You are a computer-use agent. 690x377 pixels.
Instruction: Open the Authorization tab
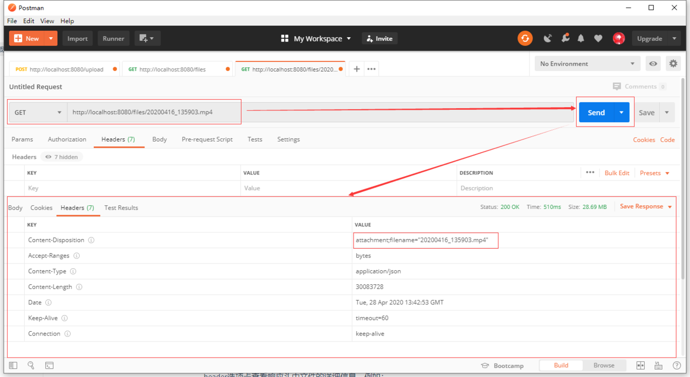[x=67, y=139]
